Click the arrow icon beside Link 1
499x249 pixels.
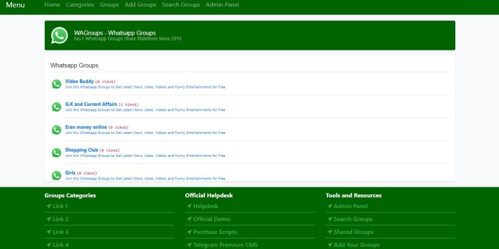point(48,206)
